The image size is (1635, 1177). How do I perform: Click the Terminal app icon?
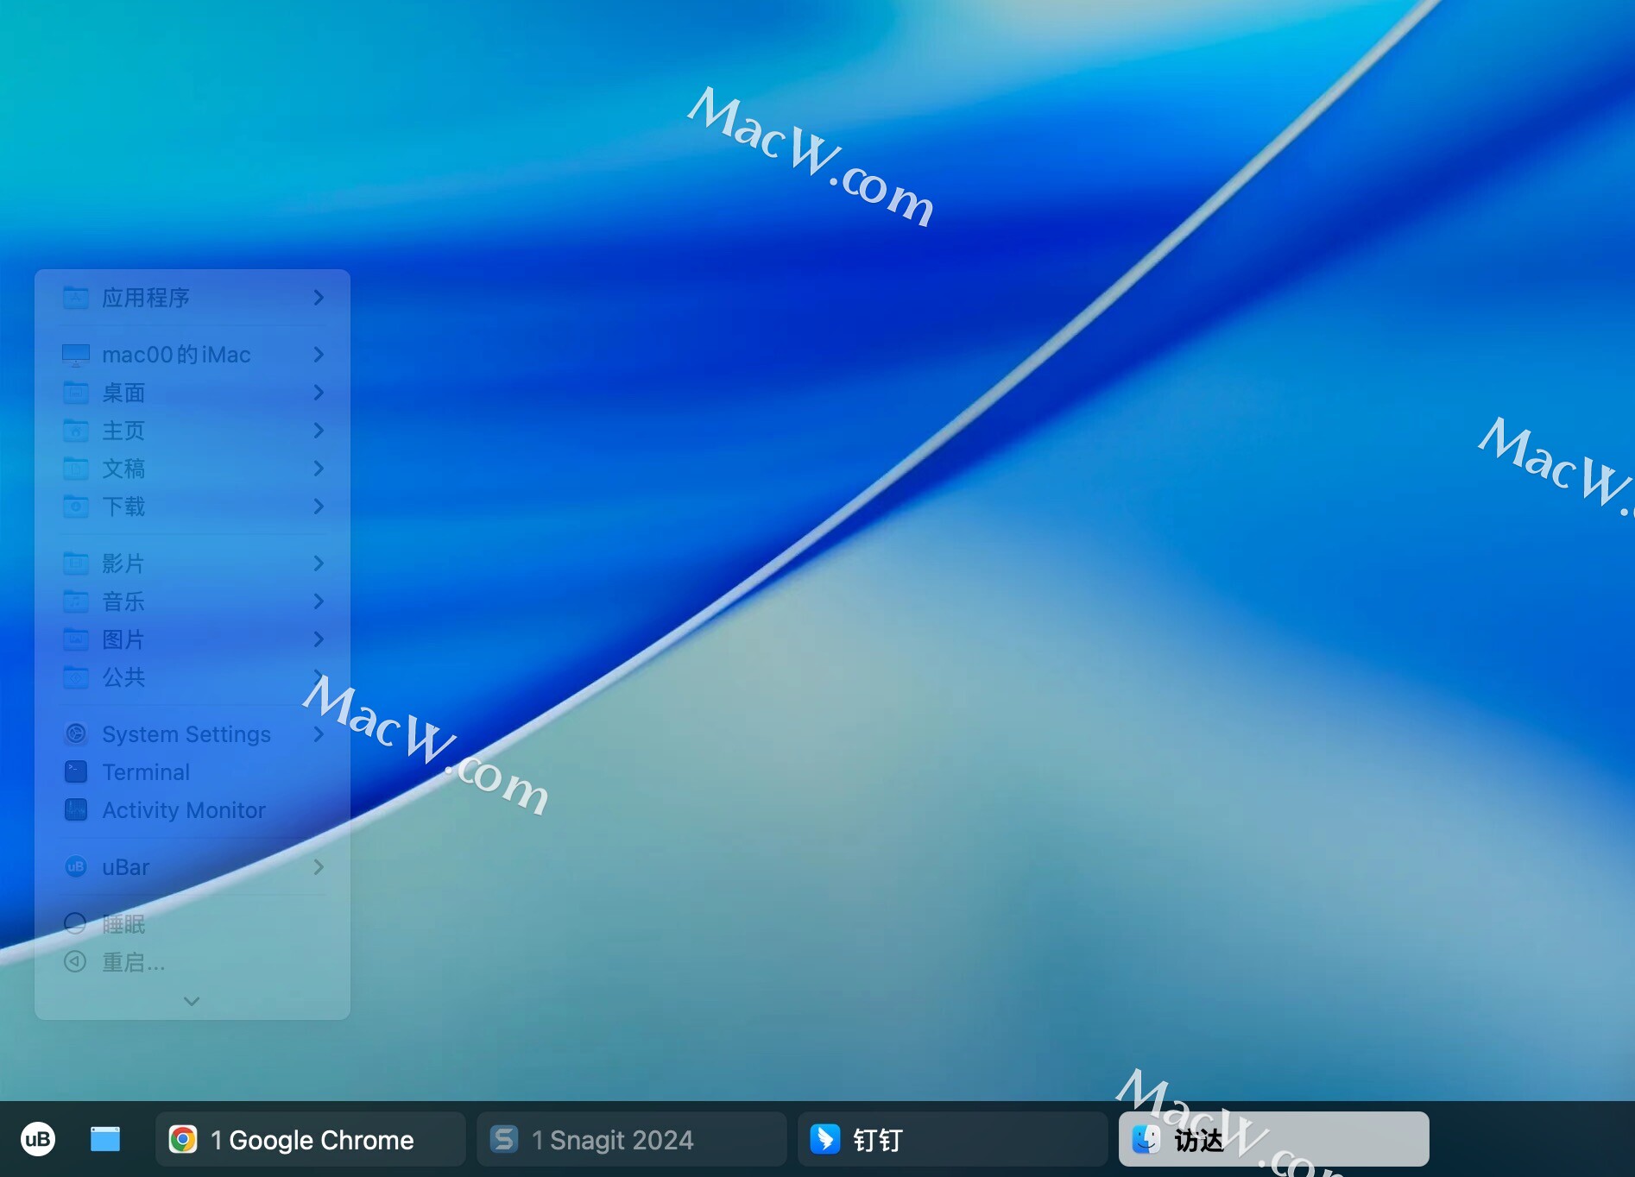(76, 772)
